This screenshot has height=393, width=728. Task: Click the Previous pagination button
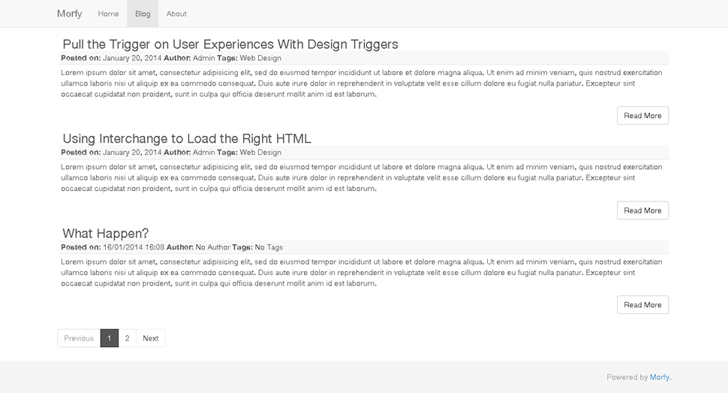tap(79, 338)
